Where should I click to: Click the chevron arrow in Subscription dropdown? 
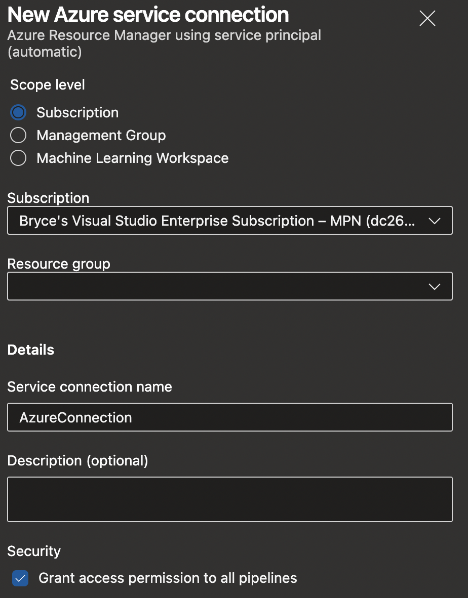434,221
